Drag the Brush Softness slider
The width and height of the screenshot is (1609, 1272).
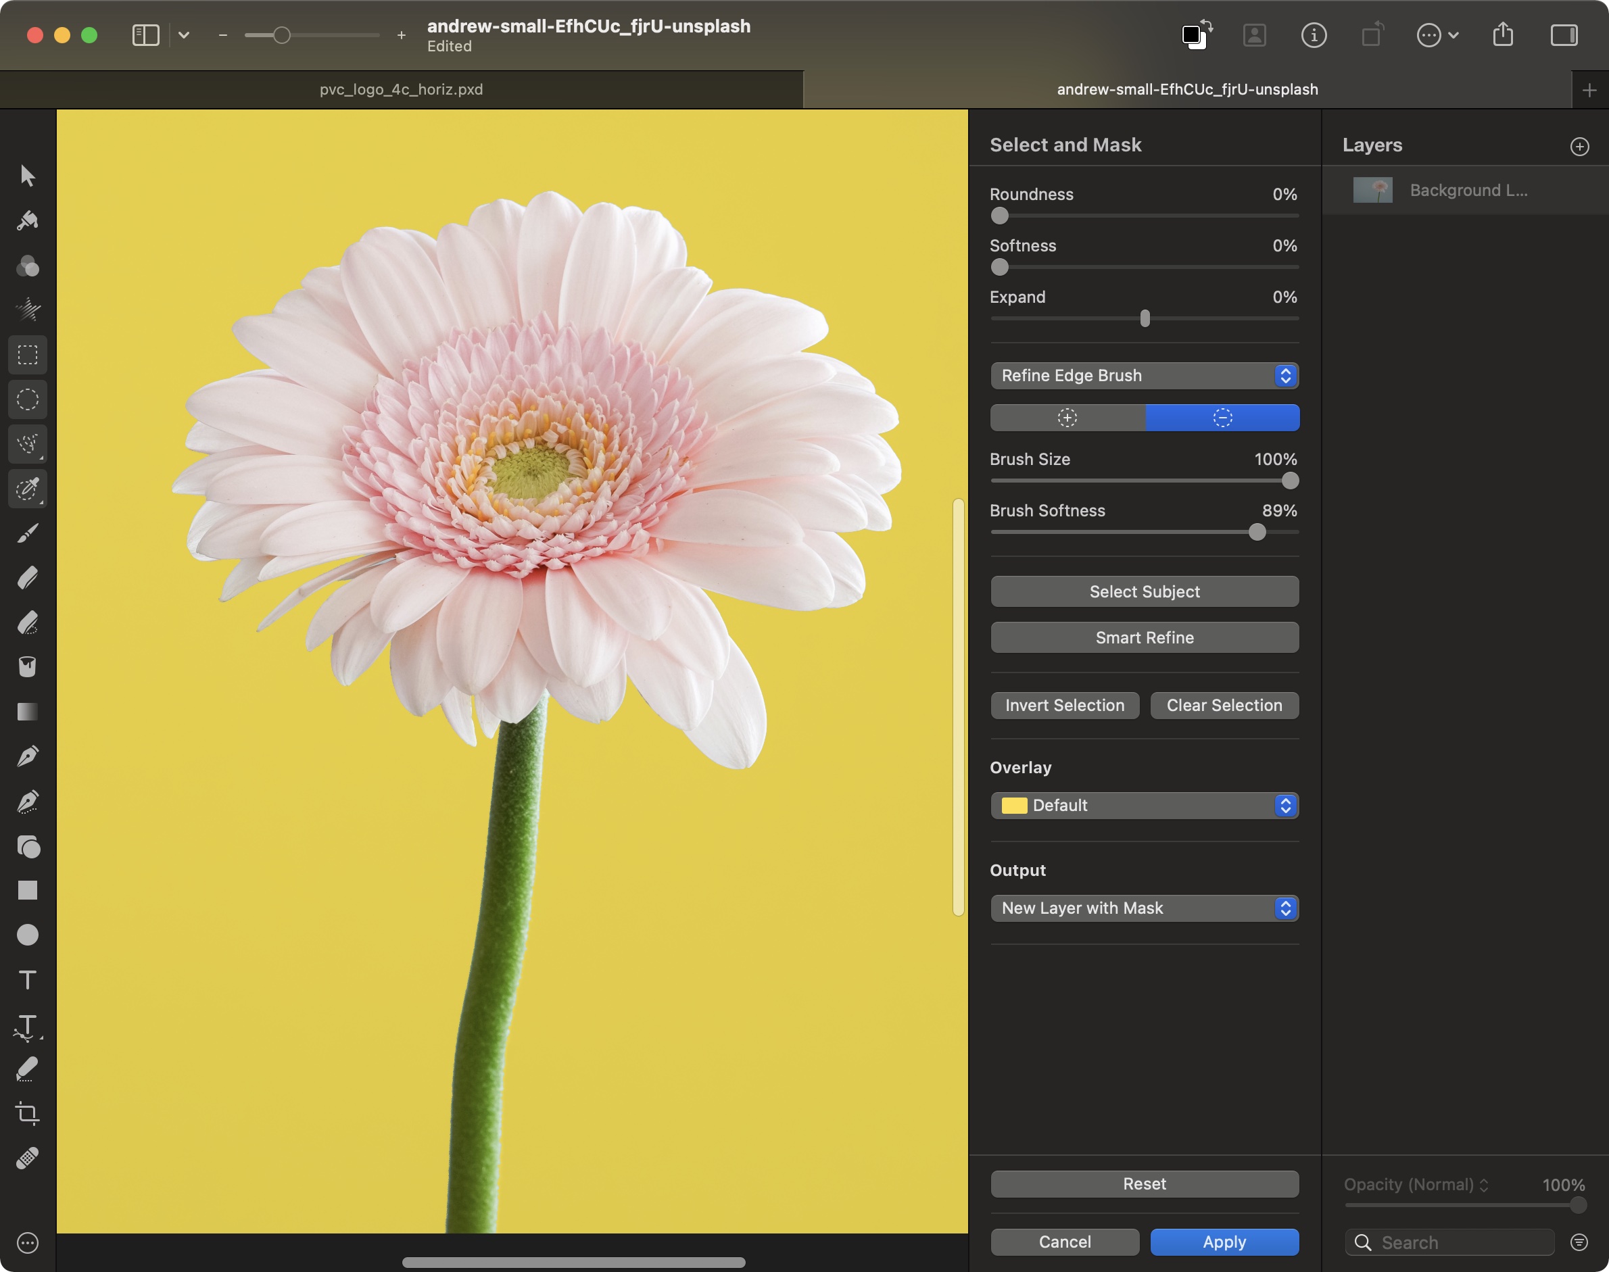[1257, 531]
